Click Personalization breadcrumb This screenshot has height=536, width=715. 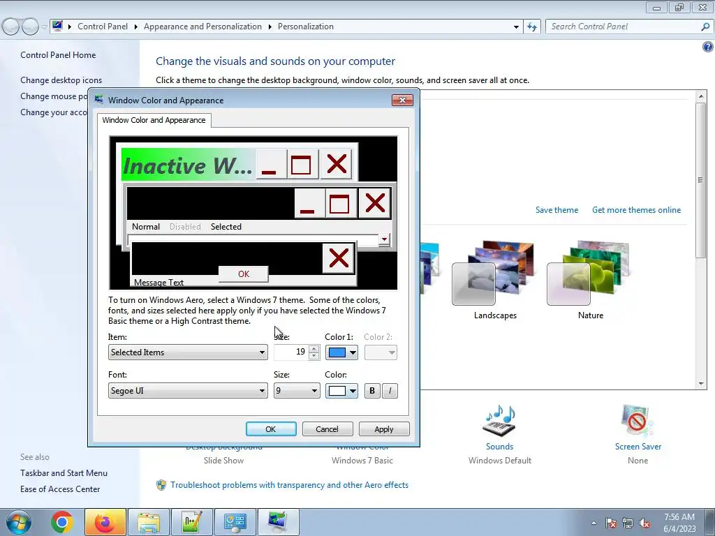306,27
